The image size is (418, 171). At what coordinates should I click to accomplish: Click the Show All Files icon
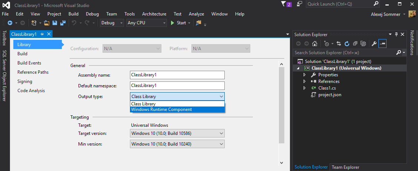pos(363,43)
